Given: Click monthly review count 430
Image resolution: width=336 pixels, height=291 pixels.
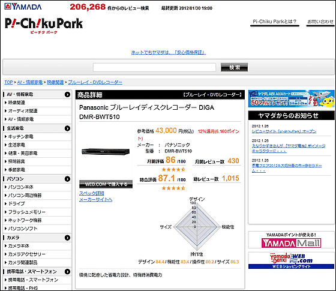Looking at the screenshot, I should tap(233, 161).
